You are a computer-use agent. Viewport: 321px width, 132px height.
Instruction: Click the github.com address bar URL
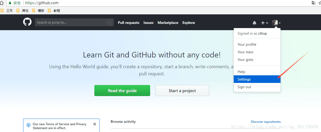(x=42, y=3)
